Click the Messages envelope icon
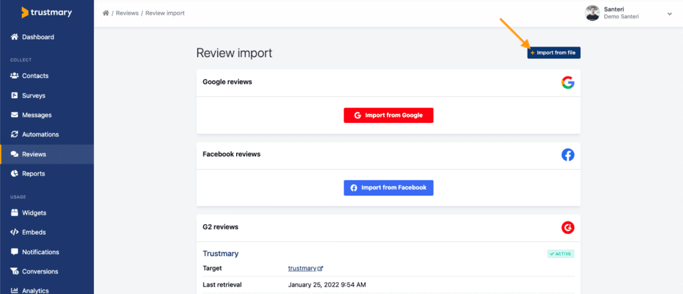The height and width of the screenshot is (294, 683). pos(15,115)
